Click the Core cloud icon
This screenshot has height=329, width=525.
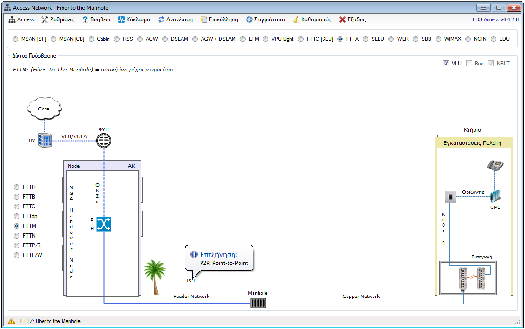[x=44, y=109]
